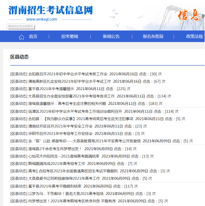Open 华阴市召开2021年中考组考工作安排会
This screenshot has width=205, height=206.
coord(60,134)
